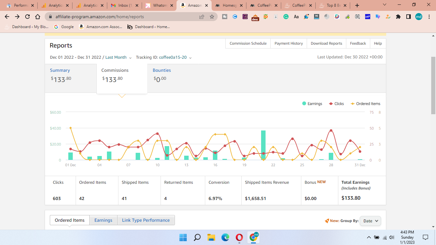Open Windows taskbar search
This screenshot has width=436, height=245.
[x=197, y=237]
